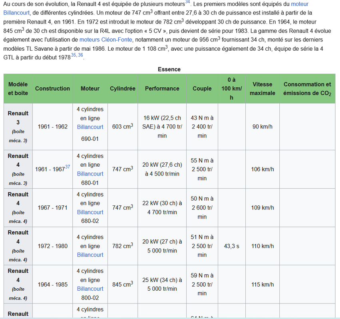340x319 pixels.
Task: Select the Renault 3 row header
Action: click(18, 127)
